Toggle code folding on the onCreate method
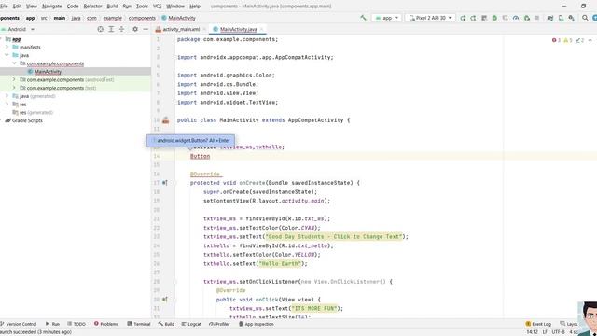The image size is (597, 336). coord(175,183)
